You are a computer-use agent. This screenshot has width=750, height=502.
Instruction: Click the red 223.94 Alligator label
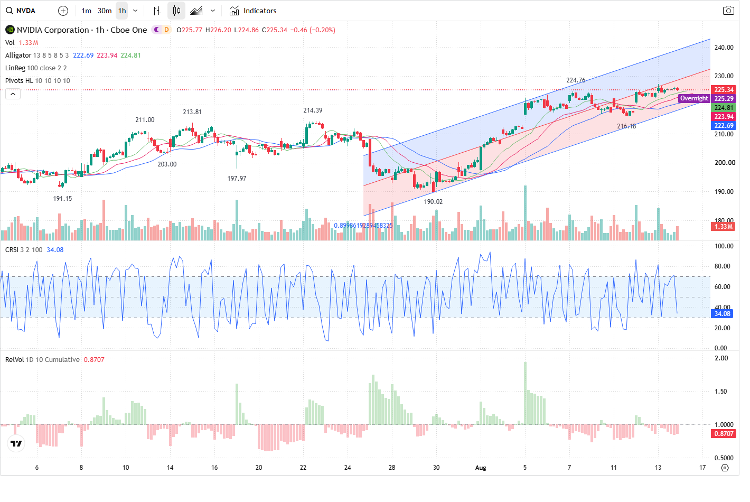[x=724, y=117]
